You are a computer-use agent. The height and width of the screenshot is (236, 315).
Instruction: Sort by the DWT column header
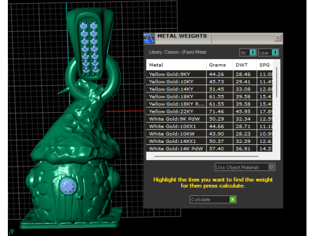(x=245, y=65)
